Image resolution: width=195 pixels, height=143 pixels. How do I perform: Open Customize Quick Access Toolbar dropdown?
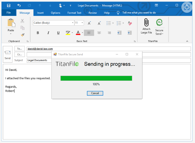click(70, 5)
